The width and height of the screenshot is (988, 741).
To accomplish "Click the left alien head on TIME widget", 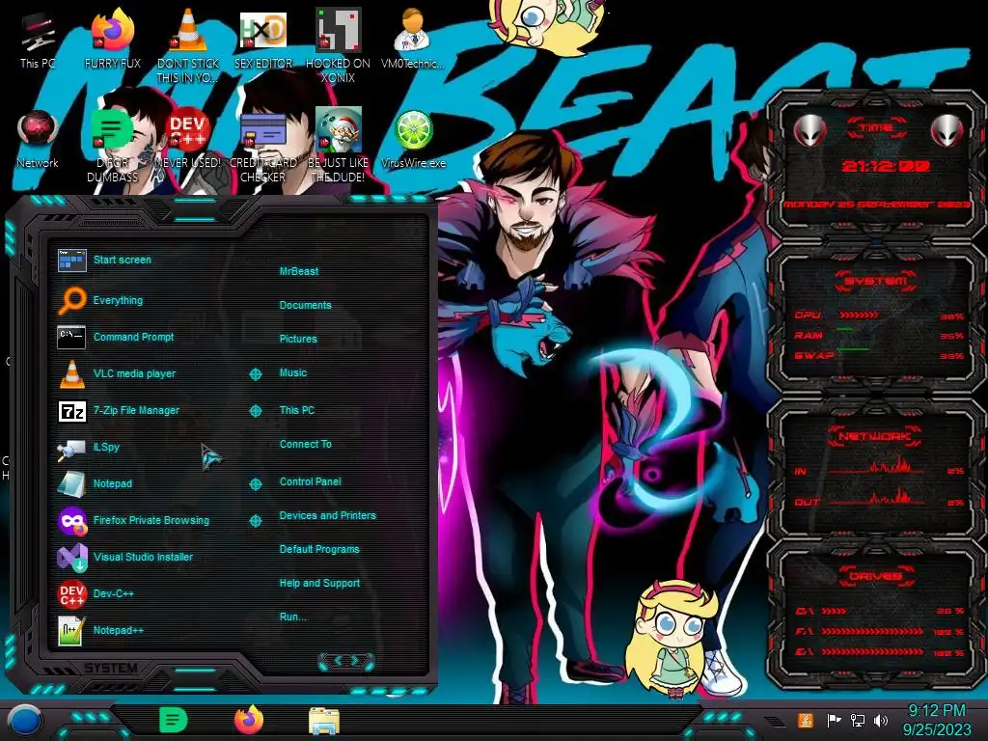I will [x=810, y=130].
